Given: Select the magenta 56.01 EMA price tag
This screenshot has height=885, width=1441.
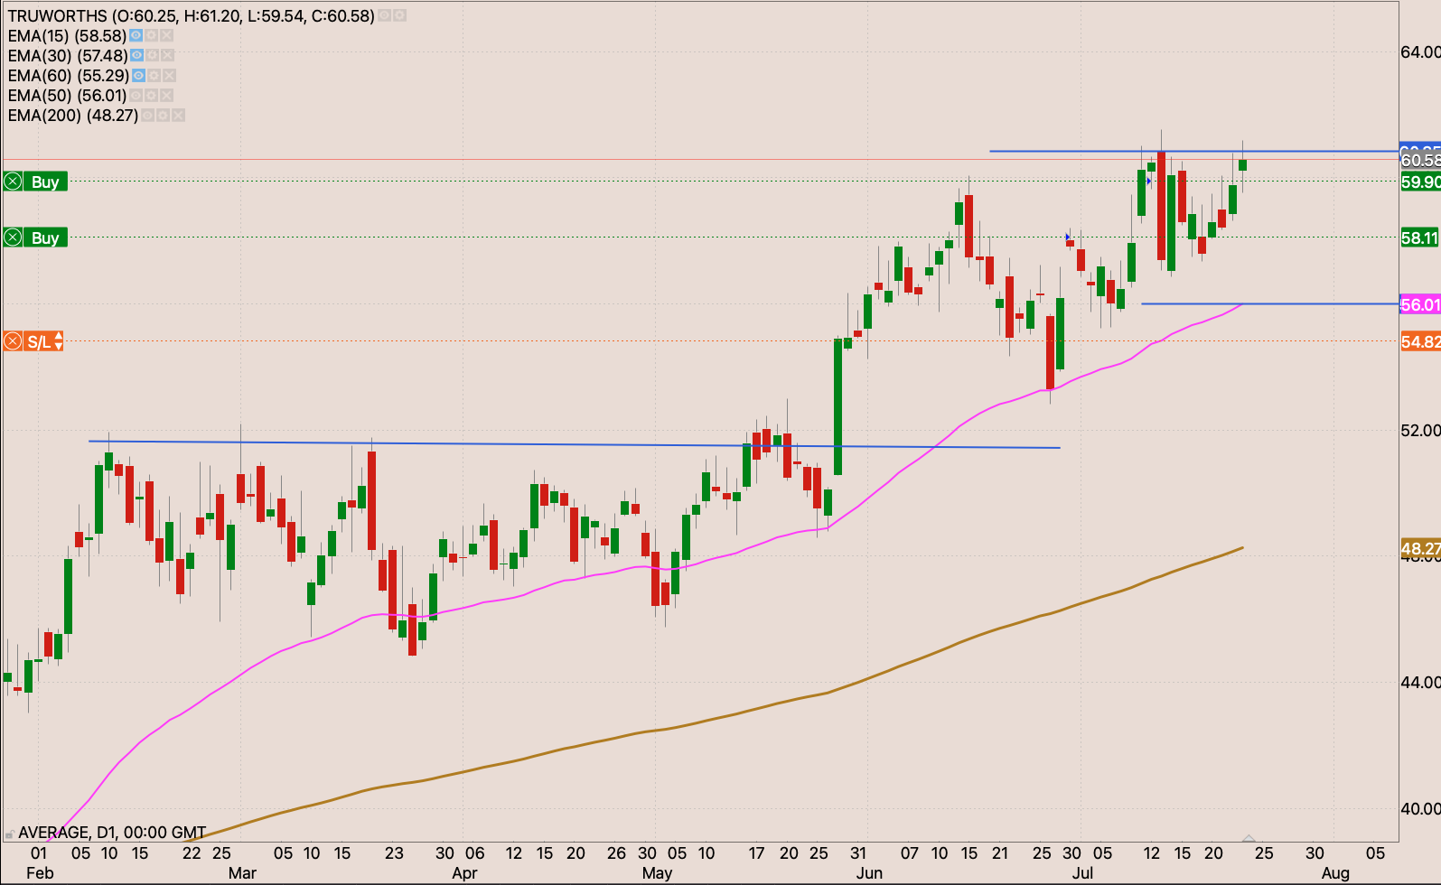Looking at the screenshot, I should point(1419,304).
